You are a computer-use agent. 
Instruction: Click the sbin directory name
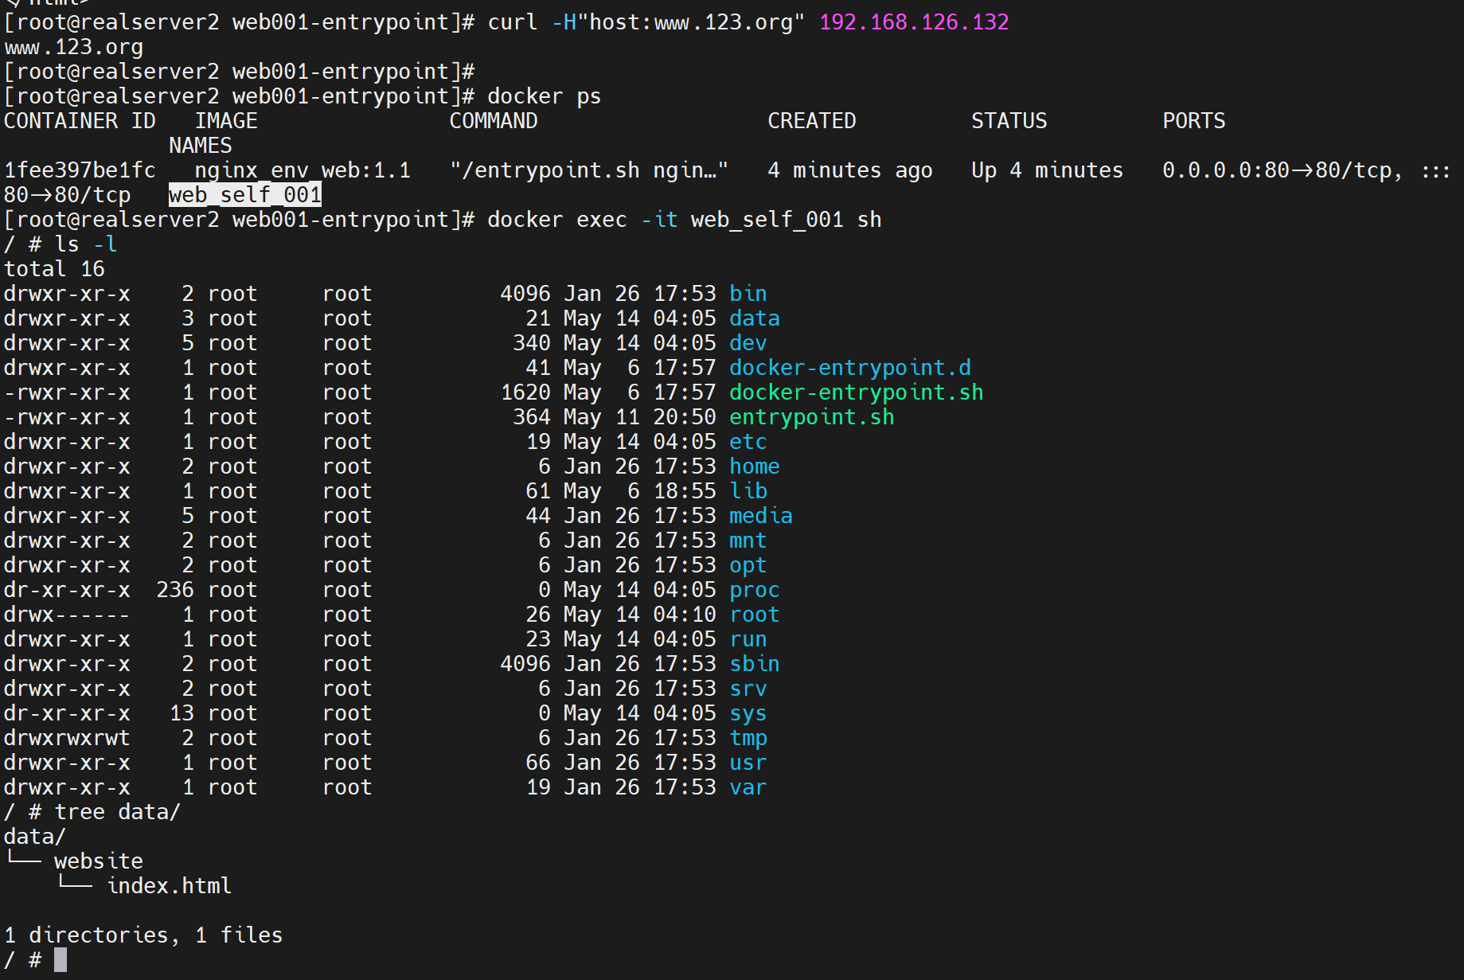point(754,664)
